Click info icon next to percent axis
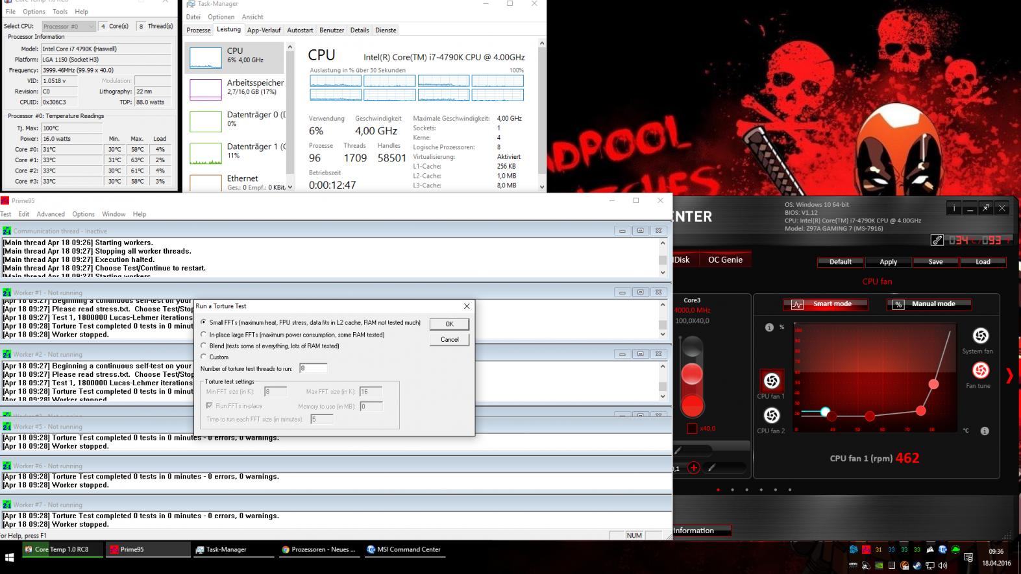 [x=769, y=327]
